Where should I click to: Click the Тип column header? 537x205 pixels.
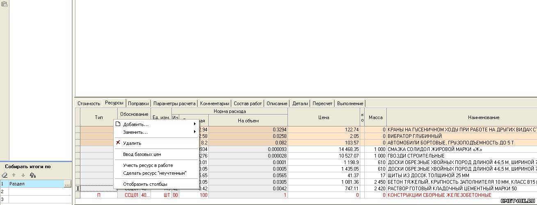[99, 117]
